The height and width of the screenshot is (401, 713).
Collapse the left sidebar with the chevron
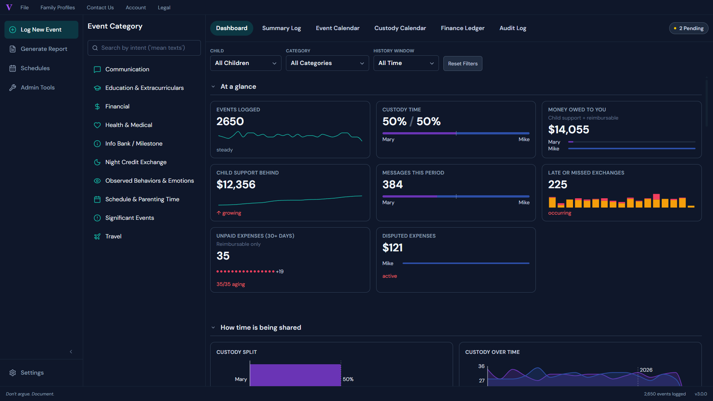click(71, 352)
